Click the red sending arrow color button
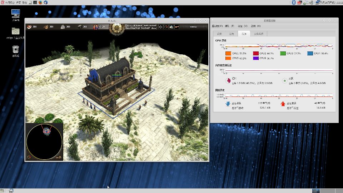 283,104
